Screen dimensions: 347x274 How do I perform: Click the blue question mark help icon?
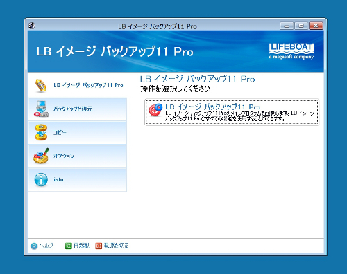[x=34, y=246]
